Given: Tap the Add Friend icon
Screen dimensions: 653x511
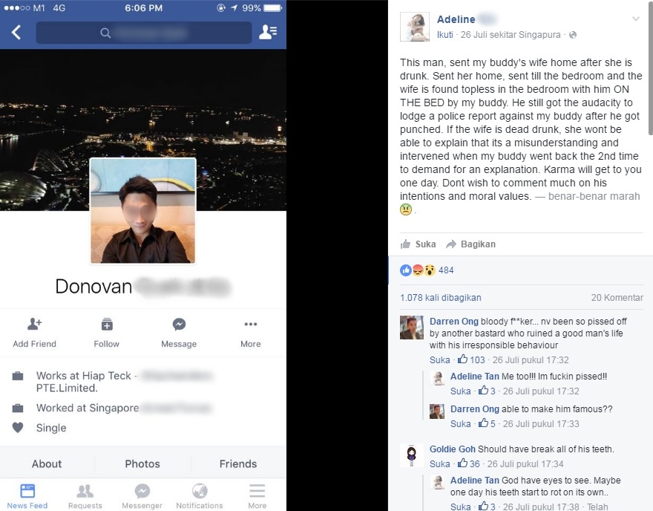Looking at the screenshot, I should pyautogui.click(x=35, y=324).
